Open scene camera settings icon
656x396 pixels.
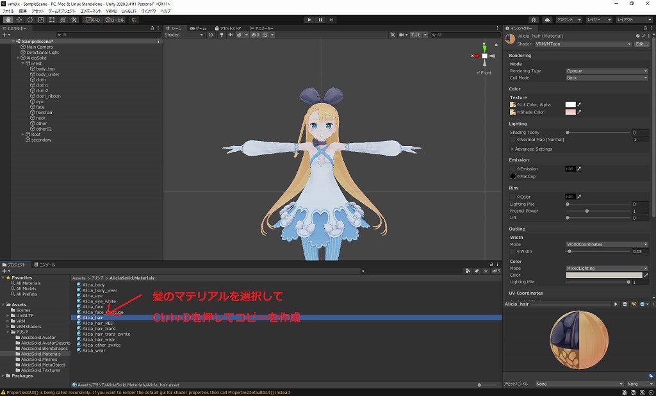402,35
